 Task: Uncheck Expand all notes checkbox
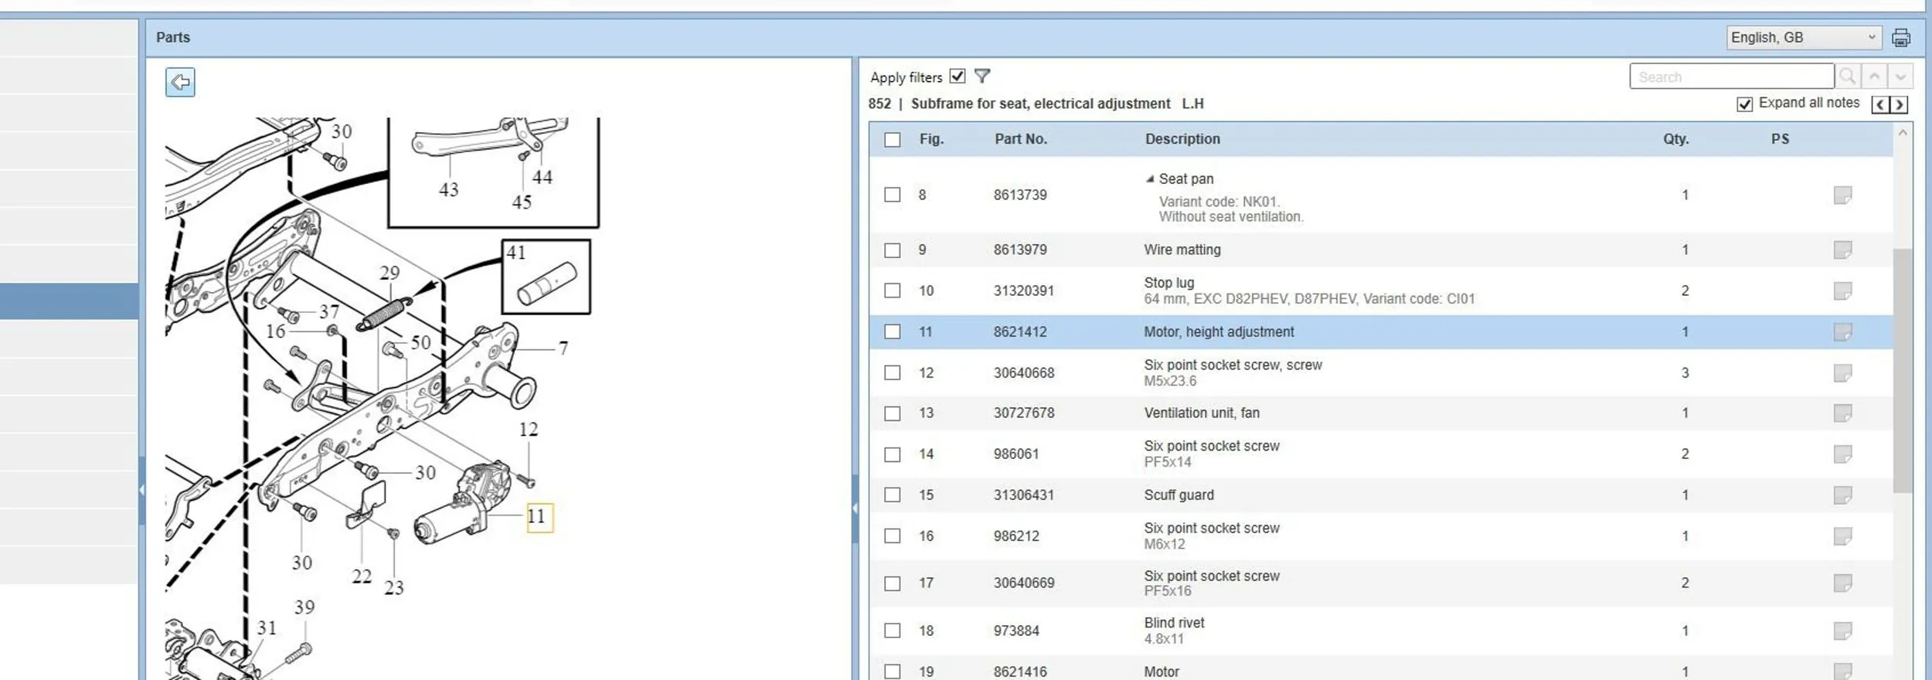[x=1744, y=104]
